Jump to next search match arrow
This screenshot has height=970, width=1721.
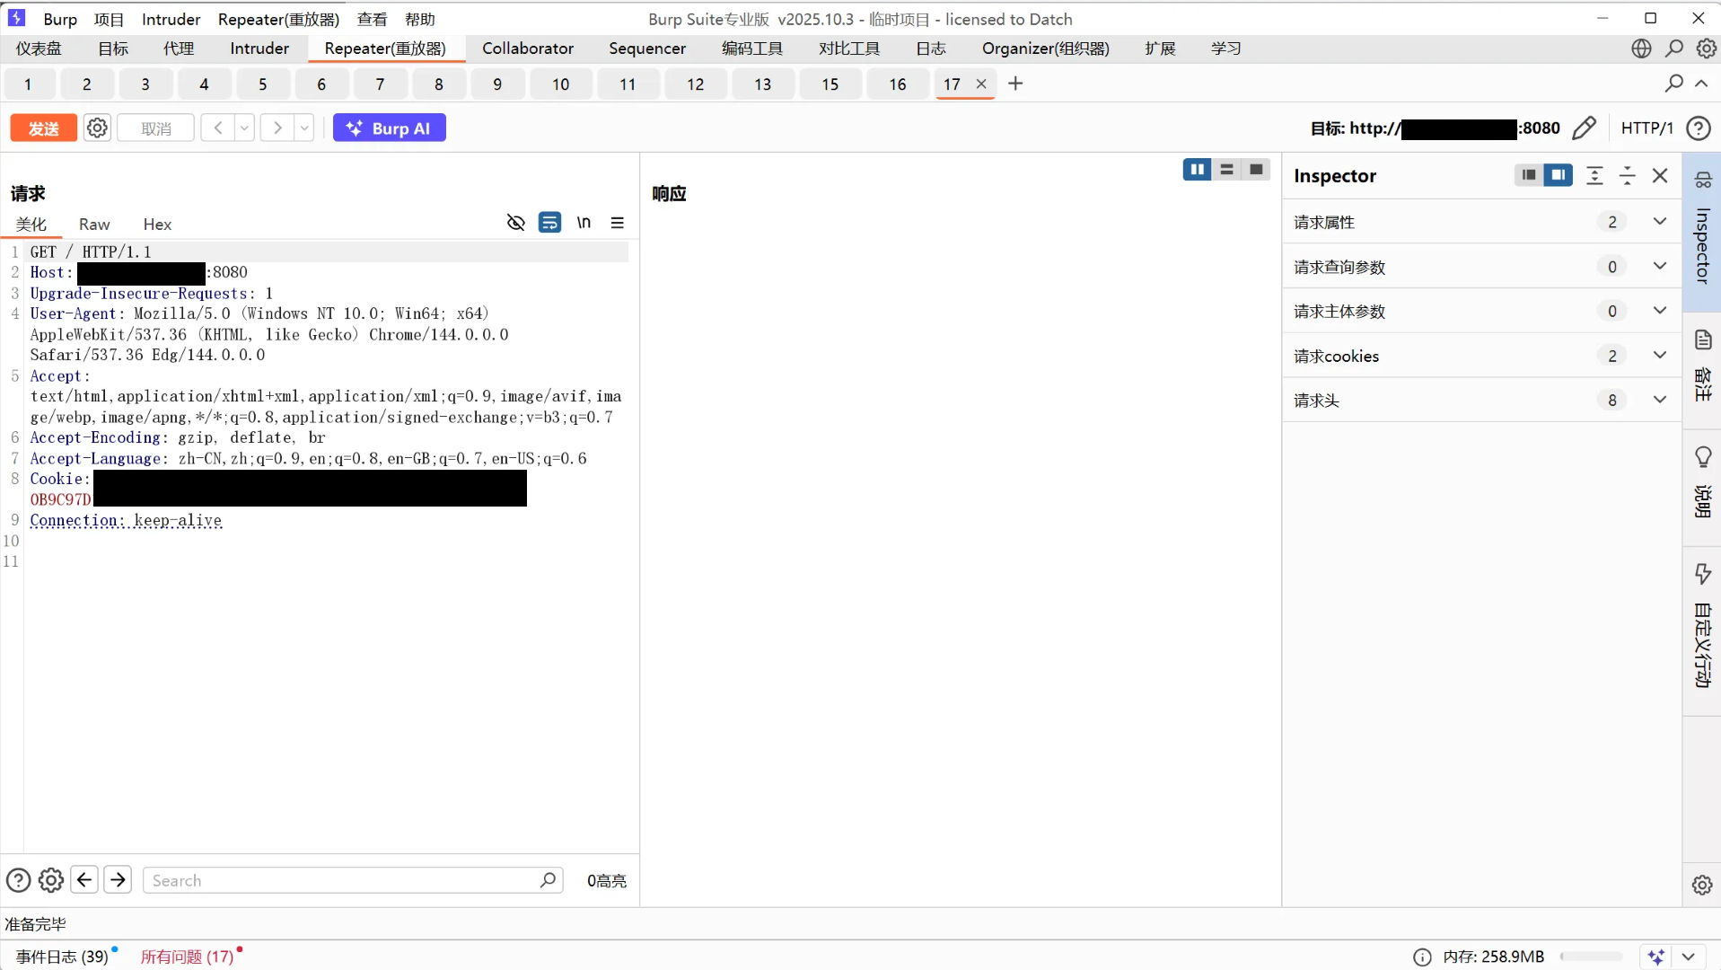point(118,880)
